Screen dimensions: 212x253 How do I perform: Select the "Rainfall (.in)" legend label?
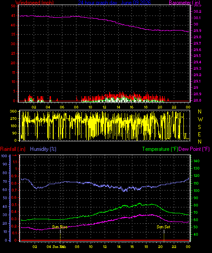[x=13, y=149]
